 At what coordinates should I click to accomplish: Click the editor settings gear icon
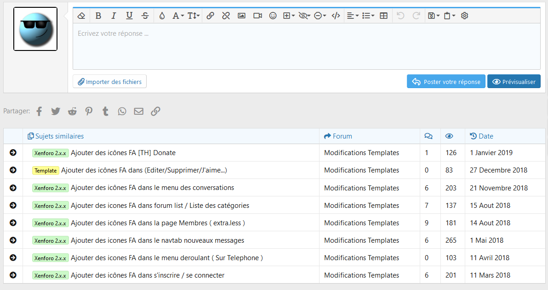[464, 16]
